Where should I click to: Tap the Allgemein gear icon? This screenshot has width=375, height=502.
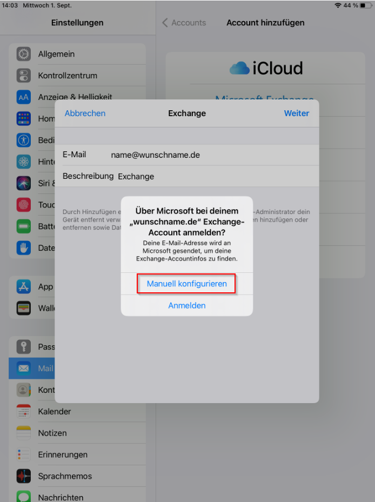(23, 54)
